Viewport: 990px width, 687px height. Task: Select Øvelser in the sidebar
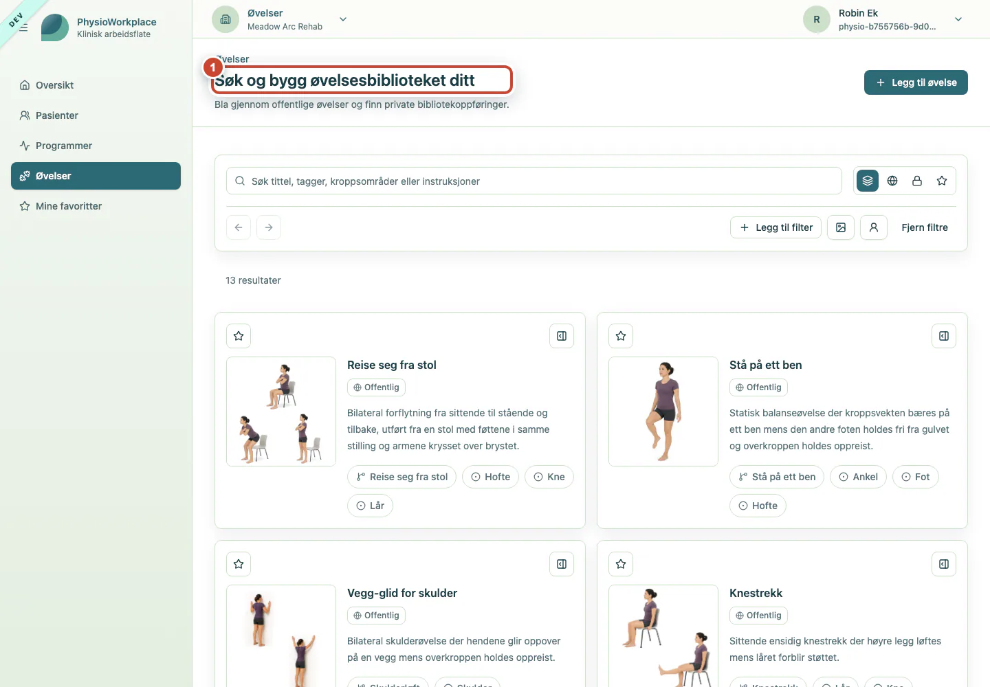coord(96,176)
